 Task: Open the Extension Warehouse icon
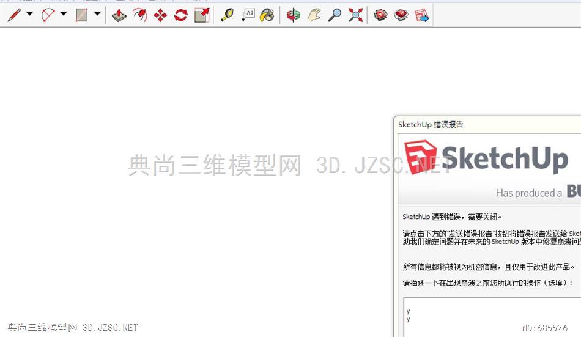tap(401, 15)
